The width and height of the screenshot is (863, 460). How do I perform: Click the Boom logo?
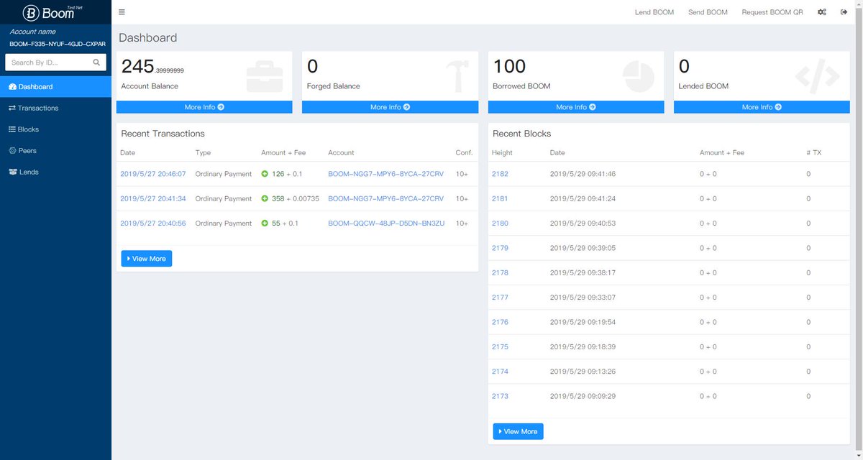coord(52,12)
